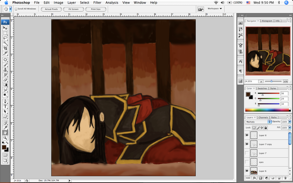Image resolution: width=293 pixels, height=183 pixels.
Task: Add a layer style with fx button
Action: (254, 178)
